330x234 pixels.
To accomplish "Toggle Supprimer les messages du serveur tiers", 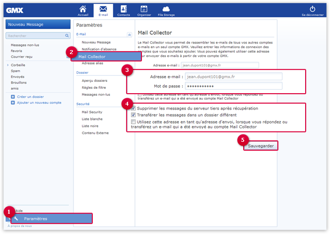I will click(x=133, y=109).
